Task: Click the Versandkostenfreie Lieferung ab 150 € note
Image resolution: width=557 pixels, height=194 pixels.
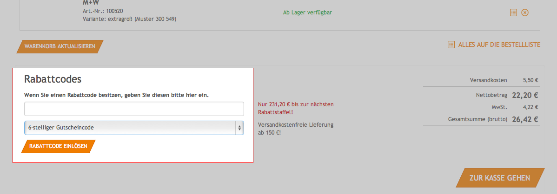Action: coord(295,129)
